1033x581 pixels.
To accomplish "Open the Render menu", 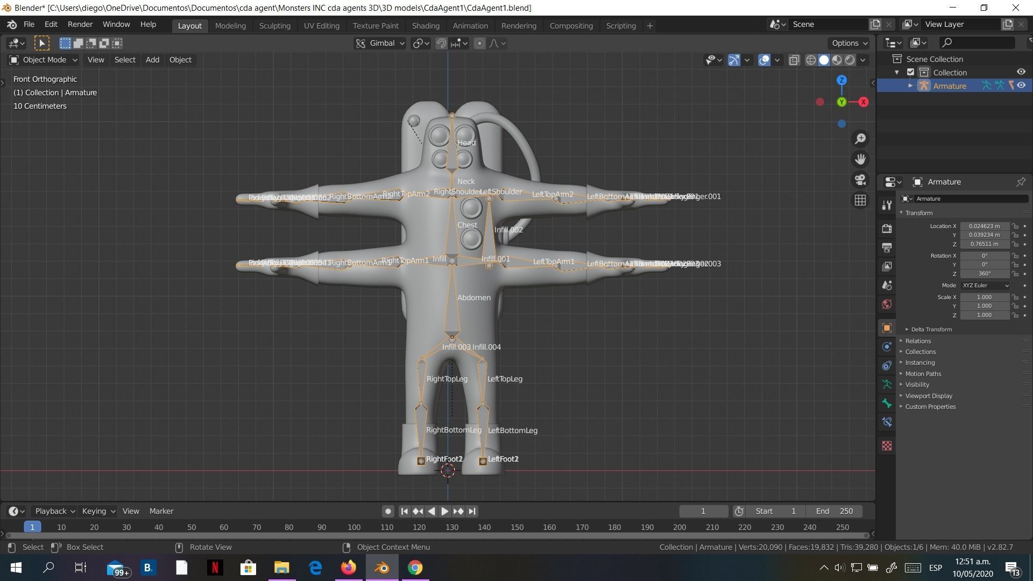I will pos(80,24).
